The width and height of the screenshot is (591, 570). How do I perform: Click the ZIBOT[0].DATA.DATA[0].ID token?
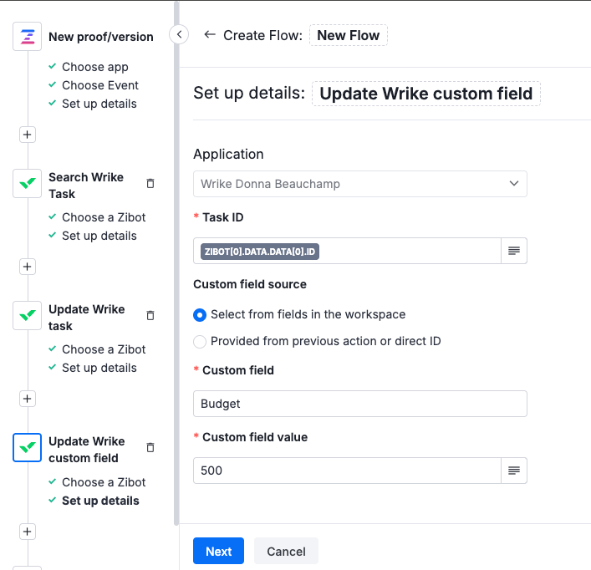click(260, 252)
